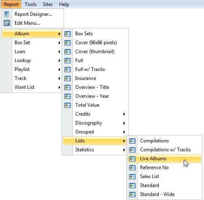Expand the Statistics submenu

pos(95,150)
